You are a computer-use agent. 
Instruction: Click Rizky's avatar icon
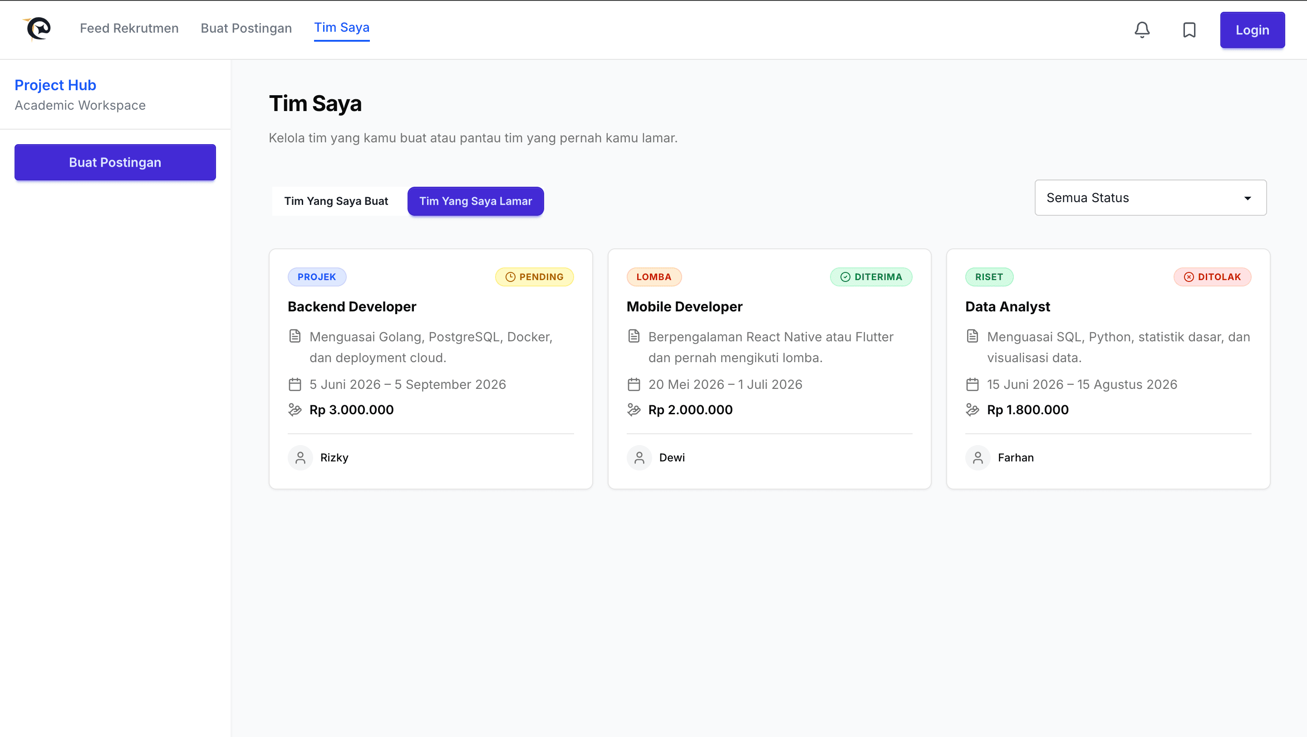click(300, 458)
